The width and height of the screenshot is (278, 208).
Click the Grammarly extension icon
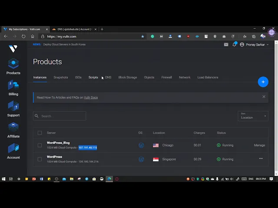[x=152, y=36]
